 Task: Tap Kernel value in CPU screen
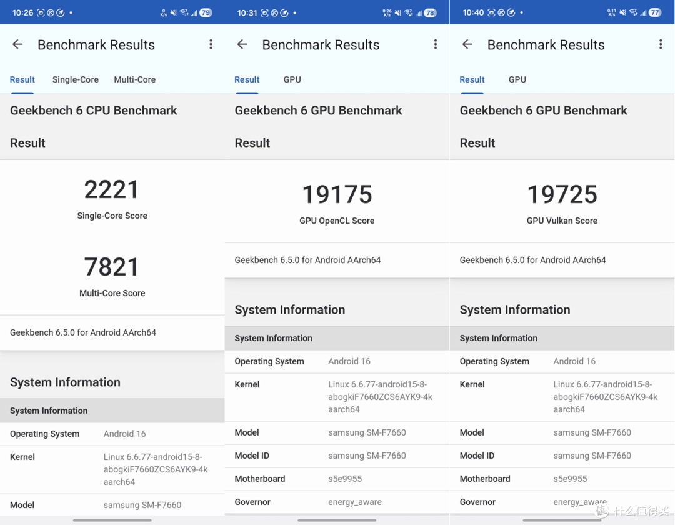(x=156, y=469)
